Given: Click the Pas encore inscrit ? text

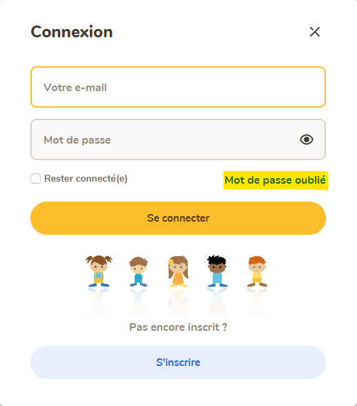Looking at the screenshot, I should pyautogui.click(x=178, y=327).
